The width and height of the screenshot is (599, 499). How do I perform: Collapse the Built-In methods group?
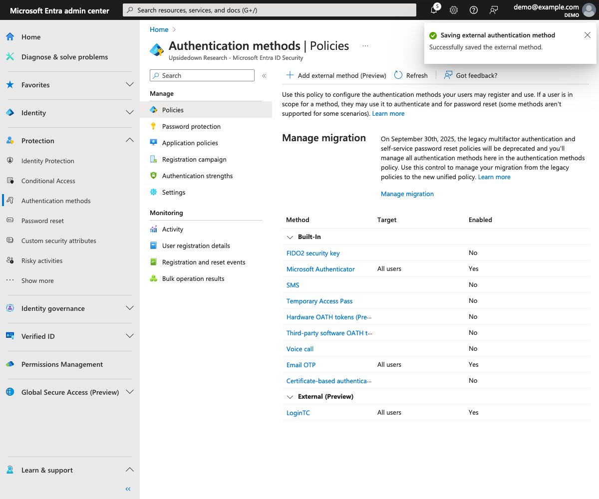coord(290,237)
